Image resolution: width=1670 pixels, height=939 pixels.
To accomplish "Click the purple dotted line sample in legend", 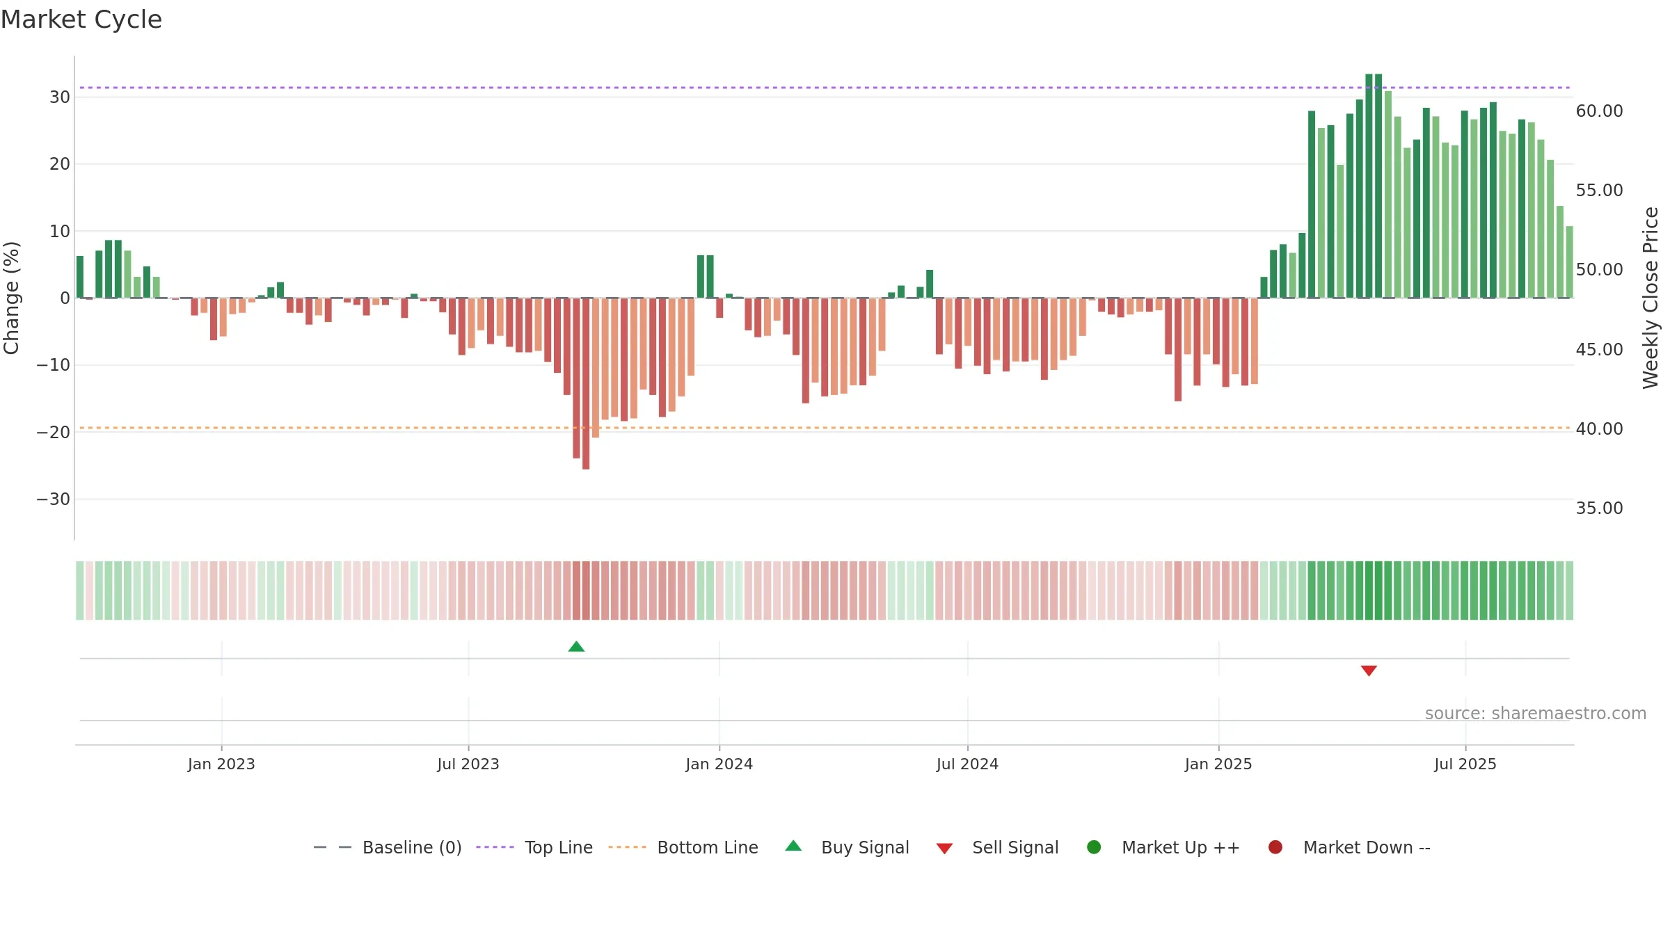I will pyautogui.click(x=495, y=847).
